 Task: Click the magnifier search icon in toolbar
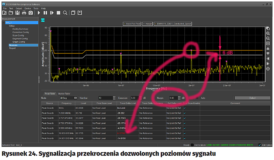(65, 13)
